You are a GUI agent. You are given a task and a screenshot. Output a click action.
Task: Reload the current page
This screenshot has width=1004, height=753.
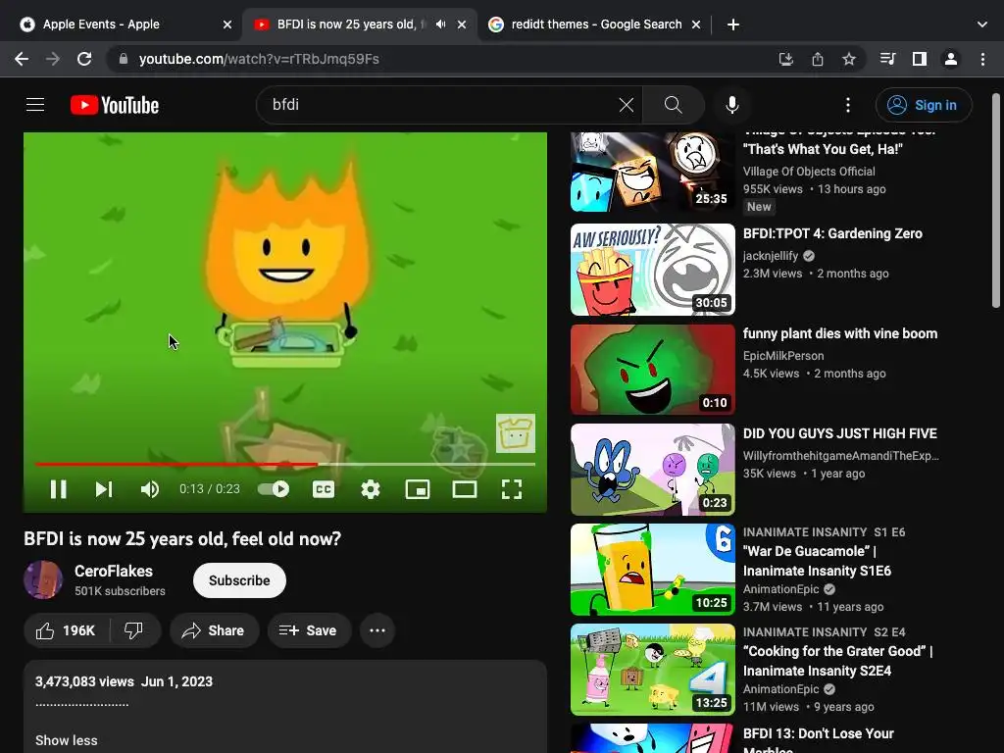click(x=84, y=59)
